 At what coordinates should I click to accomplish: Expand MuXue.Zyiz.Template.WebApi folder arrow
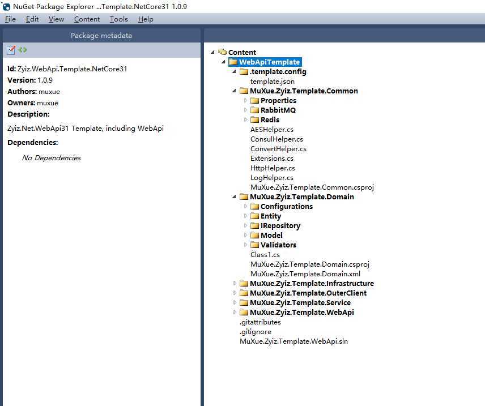pos(235,311)
